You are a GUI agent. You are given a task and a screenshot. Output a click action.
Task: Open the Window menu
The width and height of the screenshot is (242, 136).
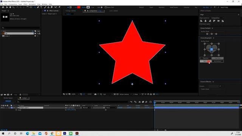click(x=45, y=4)
